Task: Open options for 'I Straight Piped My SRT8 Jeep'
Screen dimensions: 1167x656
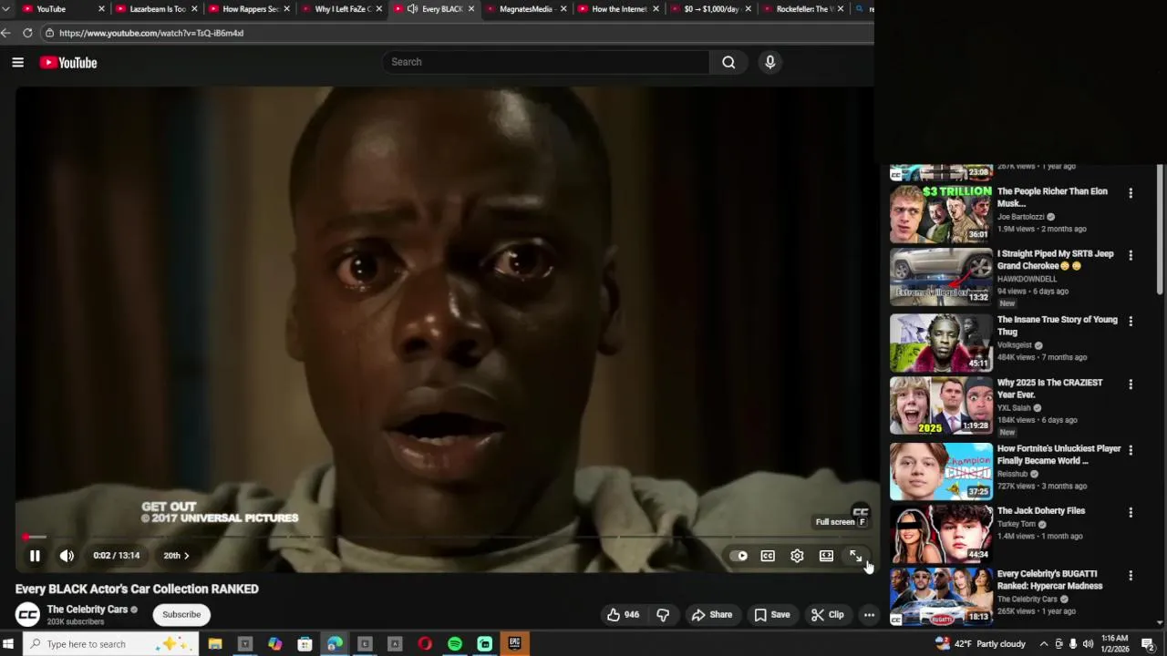Action: (x=1131, y=256)
